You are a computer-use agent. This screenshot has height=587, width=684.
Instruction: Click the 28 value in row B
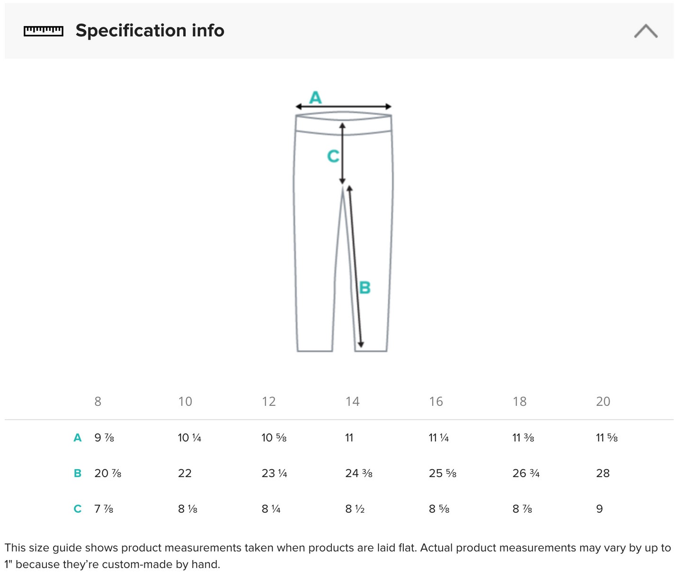603,473
